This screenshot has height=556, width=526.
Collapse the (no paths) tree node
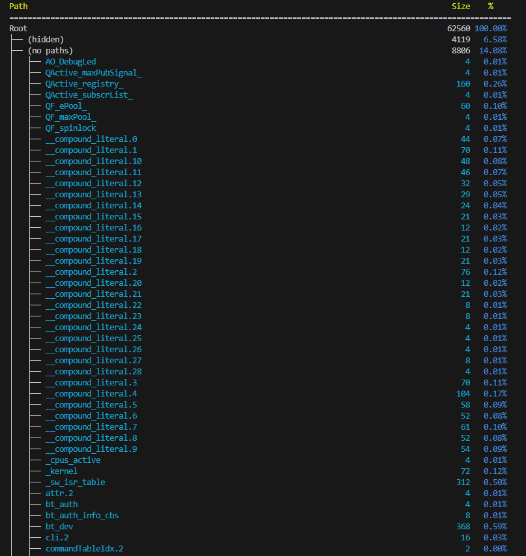[50, 51]
